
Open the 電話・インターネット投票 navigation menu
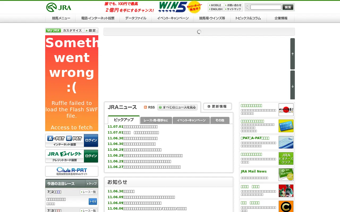click(98, 18)
